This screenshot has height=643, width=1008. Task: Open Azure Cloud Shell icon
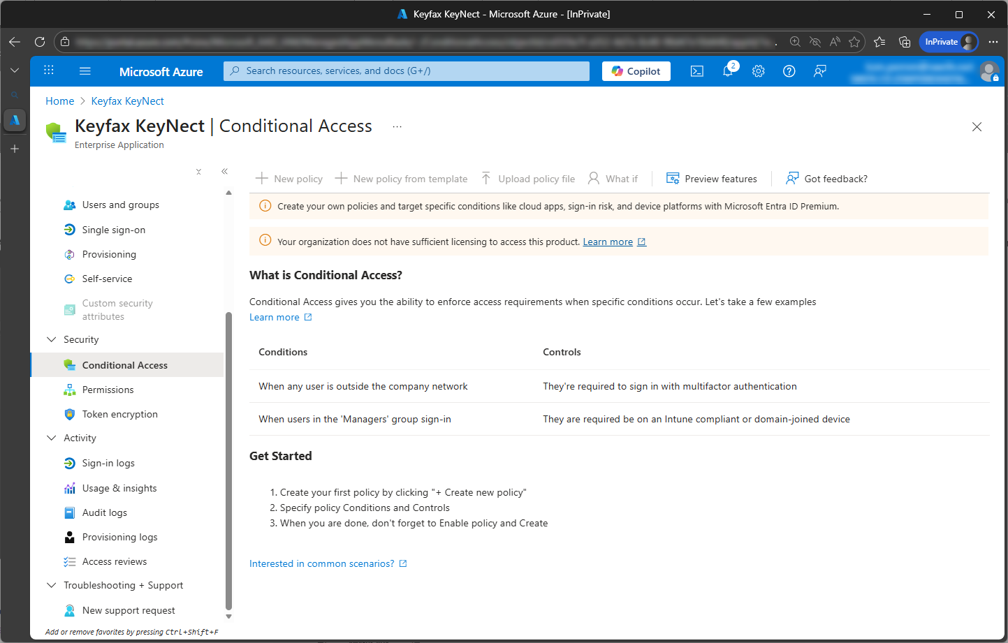click(696, 71)
